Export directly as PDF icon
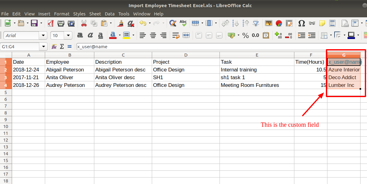This screenshot has width=367, height=184. click(x=51, y=23)
